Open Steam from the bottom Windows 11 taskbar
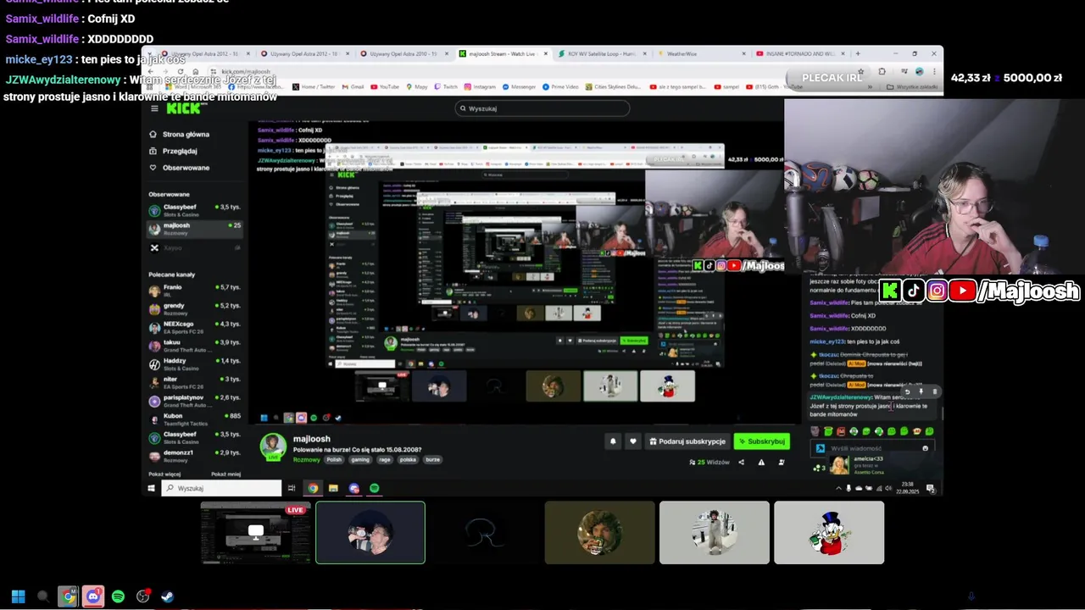1085x610 pixels. pos(168,596)
